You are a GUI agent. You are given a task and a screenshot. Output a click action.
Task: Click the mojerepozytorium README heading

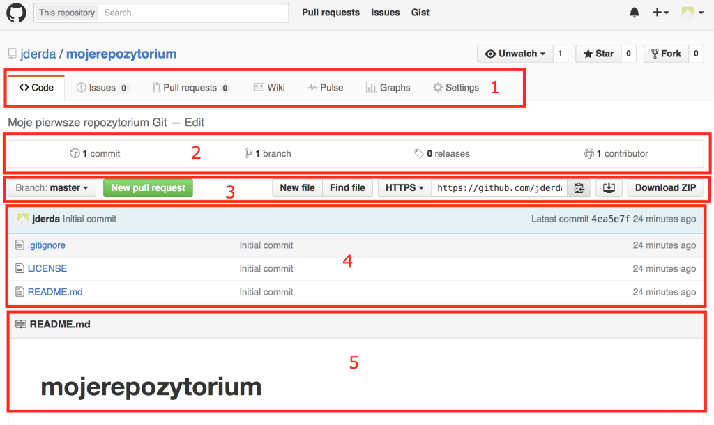(x=151, y=387)
